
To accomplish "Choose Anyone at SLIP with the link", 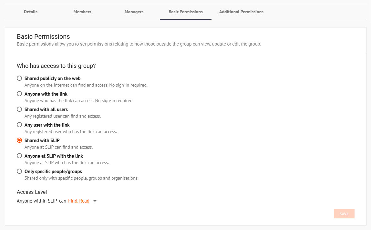I will click(x=19, y=156).
